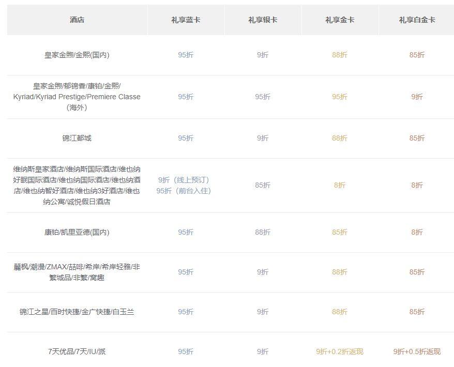Select 95折 blue card cell for 锦江都城
454x367 pixels.
pyautogui.click(x=186, y=138)
